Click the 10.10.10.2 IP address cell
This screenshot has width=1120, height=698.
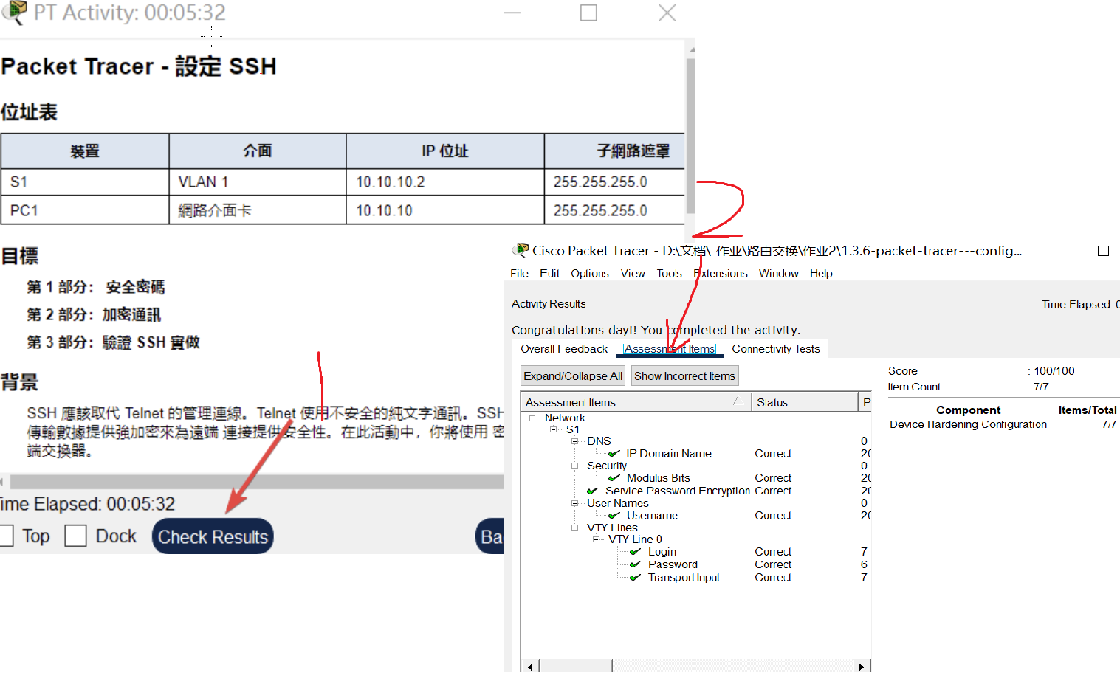pos(445,182)
